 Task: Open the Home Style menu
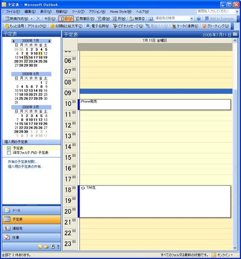tap(120, 11)
